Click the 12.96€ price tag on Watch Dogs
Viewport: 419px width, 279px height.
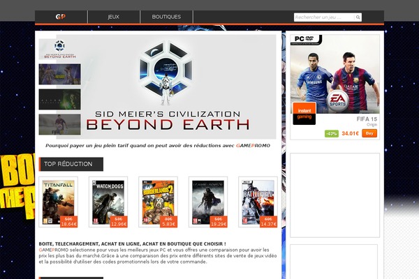[x=119, y=222]
